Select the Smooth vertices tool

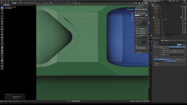coord(2,53)
